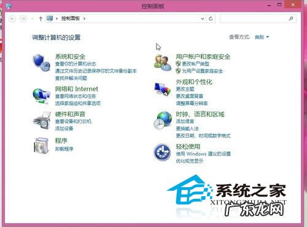Open the Ease of Access blue circle icon
The width and height of the screenshot is (307, 227).
[x=162, y=152]
